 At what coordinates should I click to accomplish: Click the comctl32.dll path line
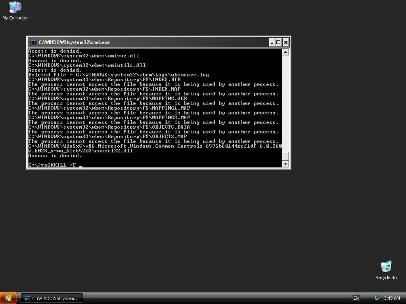coord(80,151)
